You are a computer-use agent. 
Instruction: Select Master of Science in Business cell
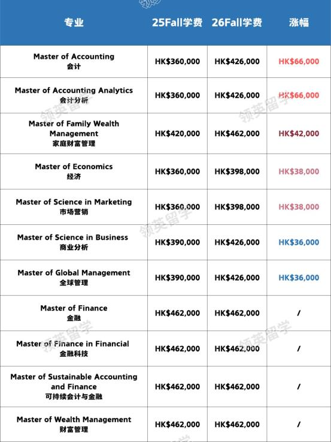(x=74, y=242)
